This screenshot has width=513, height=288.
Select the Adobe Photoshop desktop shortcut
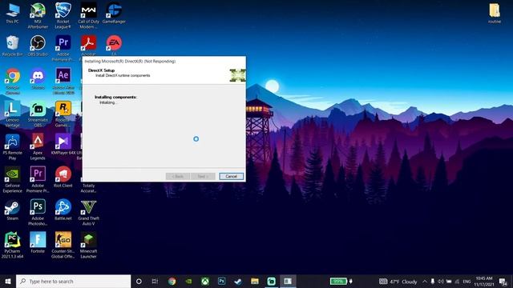(x=38, y=212)
